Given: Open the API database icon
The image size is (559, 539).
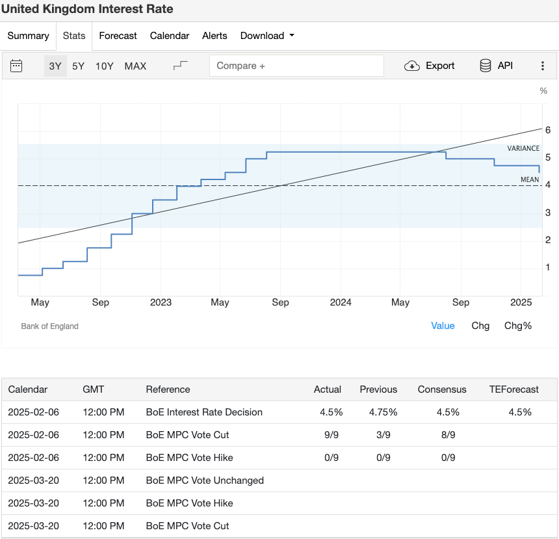Looking at the screenshot, I should (486, 66).
